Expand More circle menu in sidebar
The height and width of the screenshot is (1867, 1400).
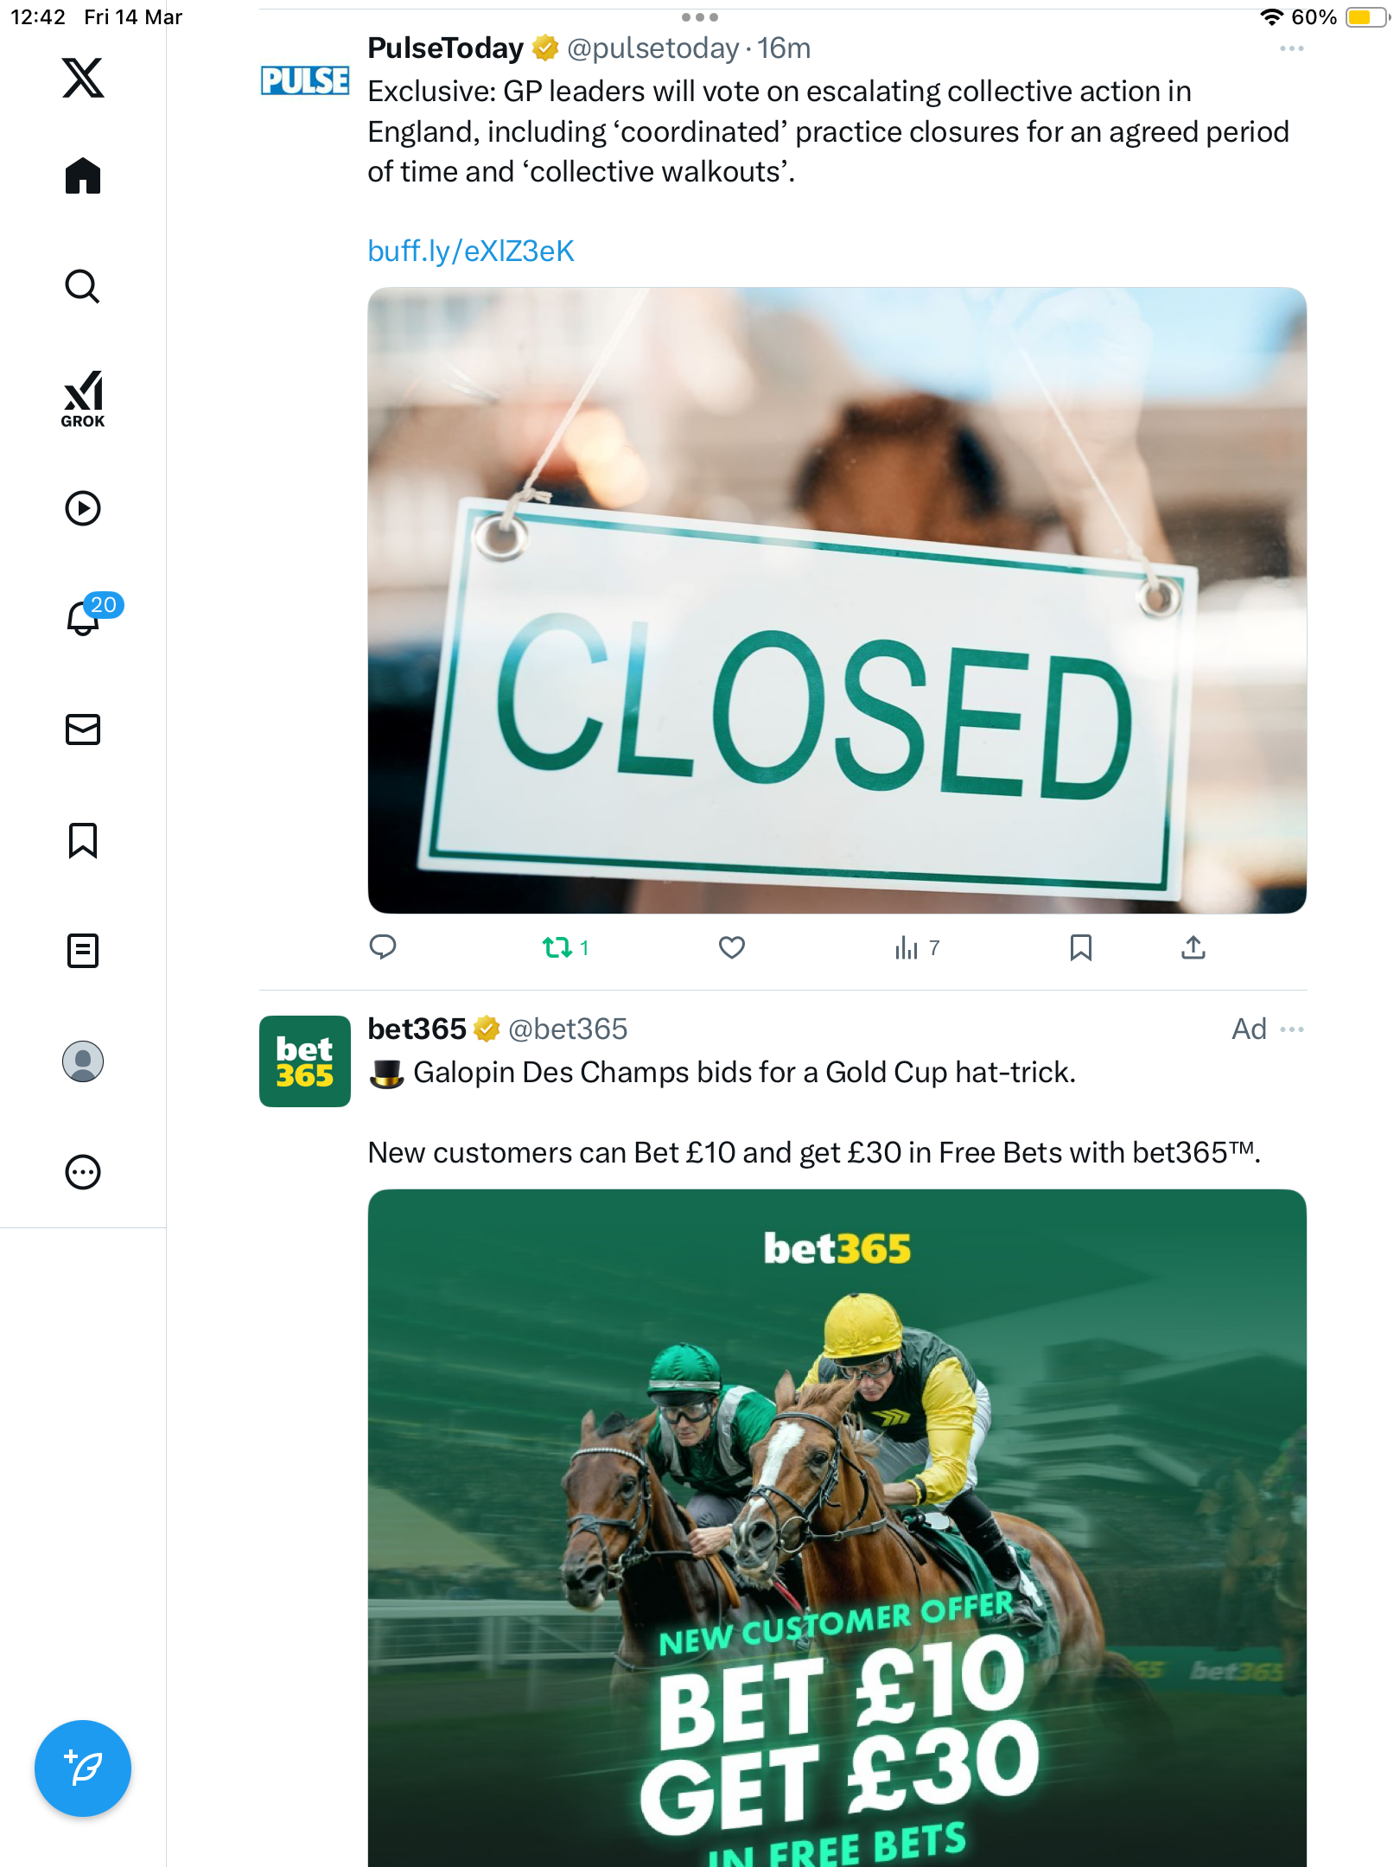pyautogui.click(x=83, y=1172)
